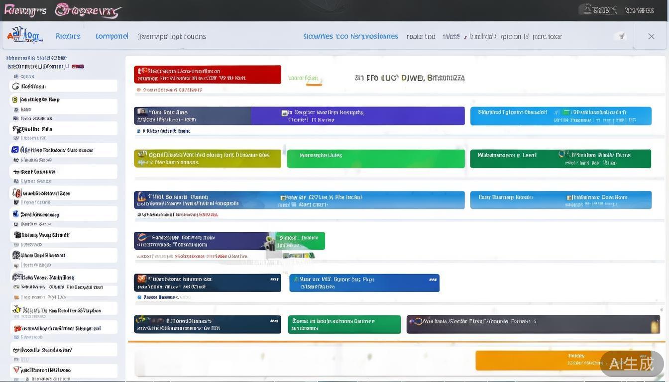The image size is (669, 382).
Task: Click the yellow bird icon in sidebar
Action: coord(16,310)
